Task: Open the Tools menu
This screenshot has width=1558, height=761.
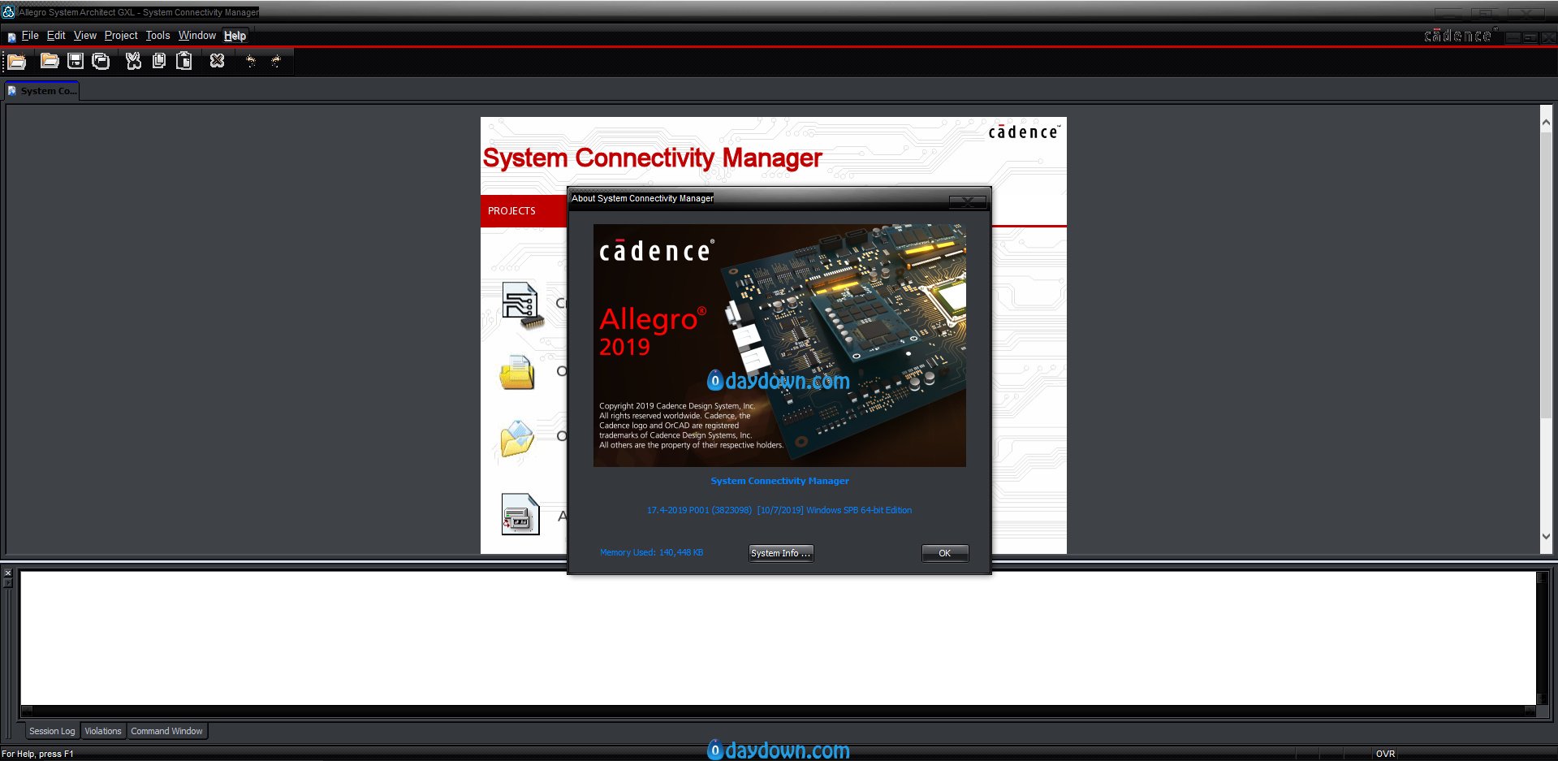Action: point(158,36)
